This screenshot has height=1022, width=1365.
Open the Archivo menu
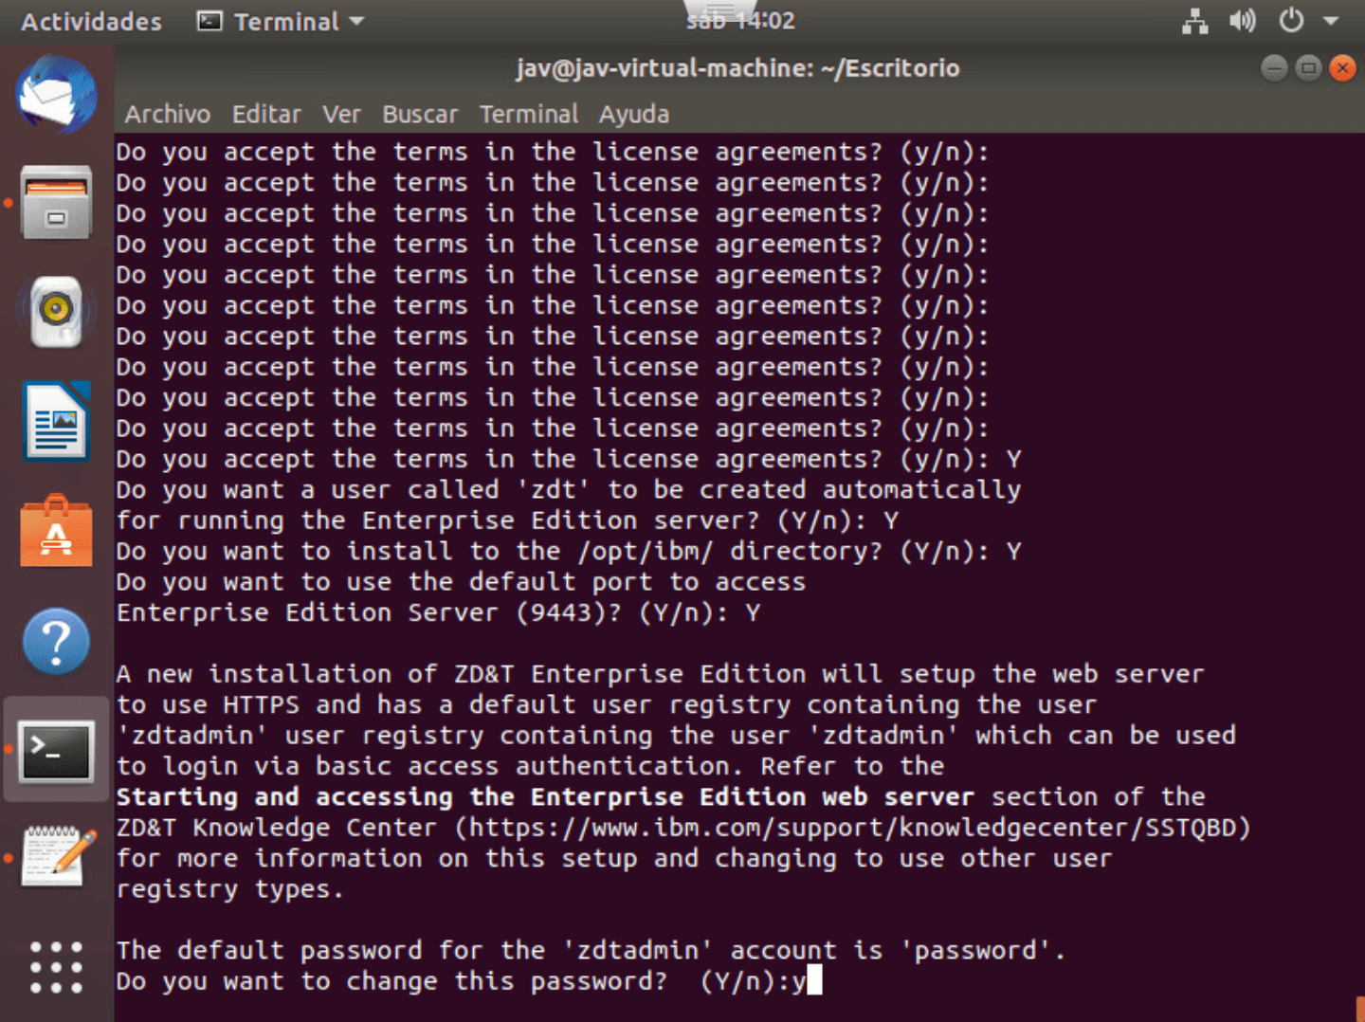168,115
